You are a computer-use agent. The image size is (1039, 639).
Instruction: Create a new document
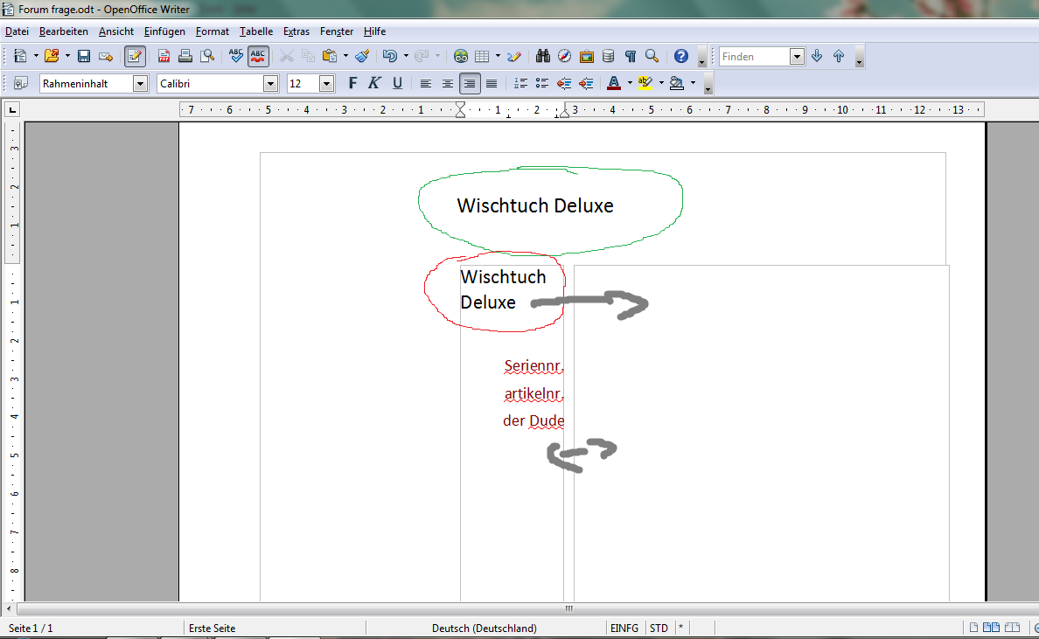click(x=20, y=56)
